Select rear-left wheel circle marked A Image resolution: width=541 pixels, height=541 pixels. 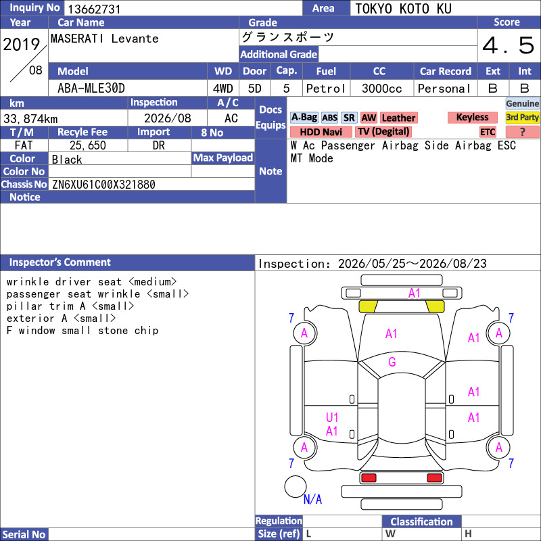pos(305,447)
